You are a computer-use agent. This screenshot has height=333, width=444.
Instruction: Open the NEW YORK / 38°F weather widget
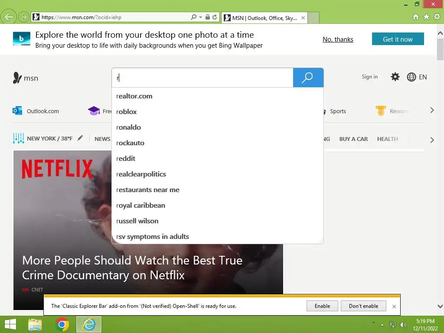tap(42, 138)
